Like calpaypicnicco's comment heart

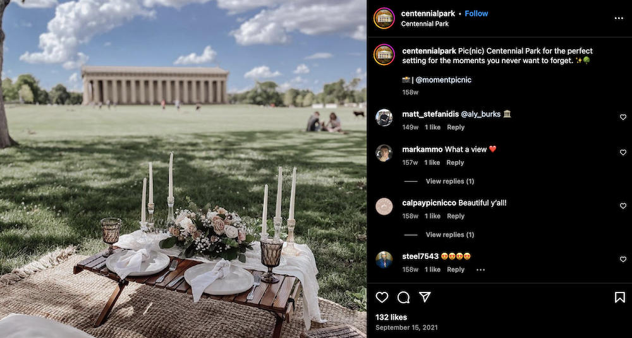(623, 206)
